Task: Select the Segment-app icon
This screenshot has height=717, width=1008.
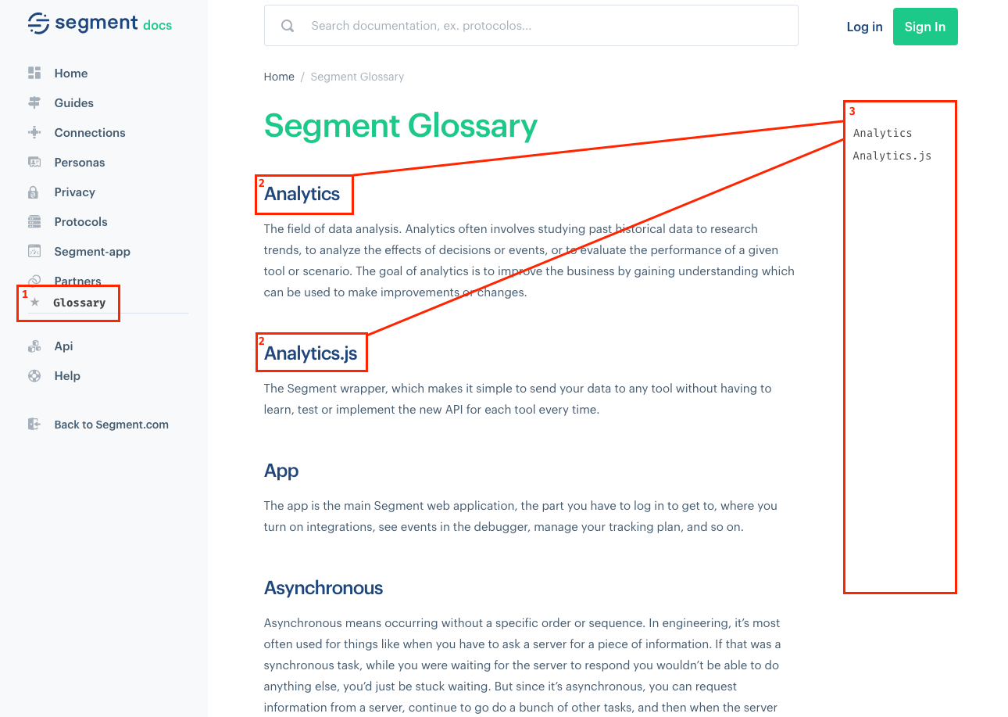Action: coord(34,251)
